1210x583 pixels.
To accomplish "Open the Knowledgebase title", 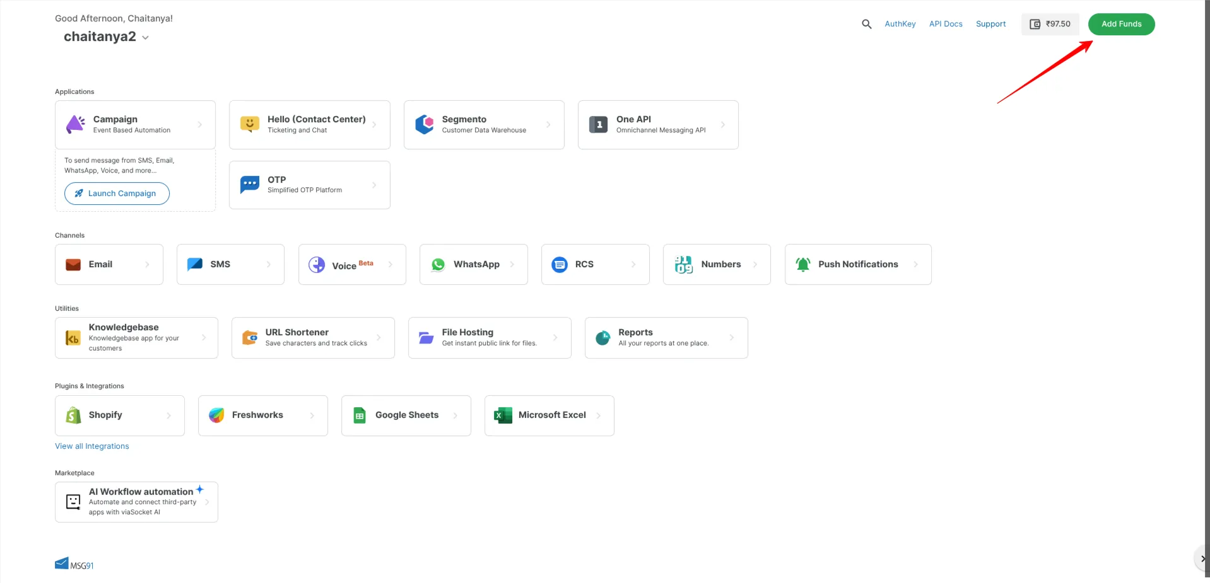I will (x=124, y=327).
